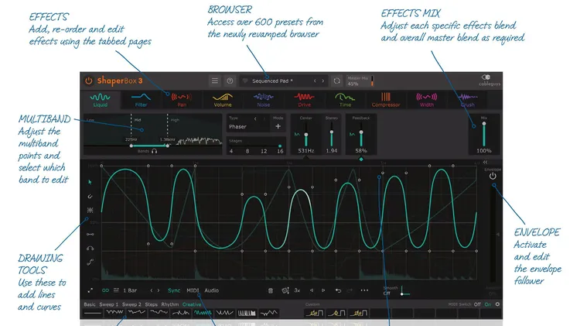Switch to the Compressor effect tab

point(386,100)
